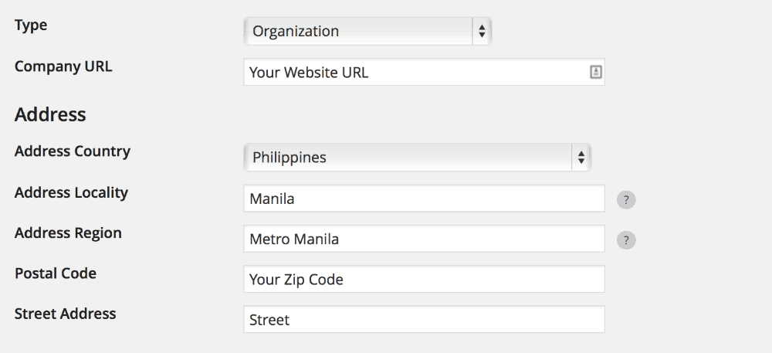The image size is (772, 353).
Task: Click the Street Address input field
Action: tap(424, 320)
